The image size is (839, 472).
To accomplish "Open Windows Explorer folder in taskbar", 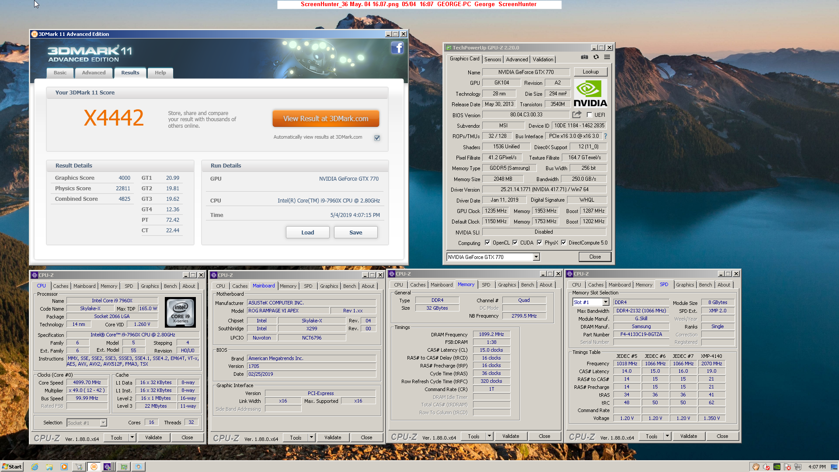I will [49, 467].
